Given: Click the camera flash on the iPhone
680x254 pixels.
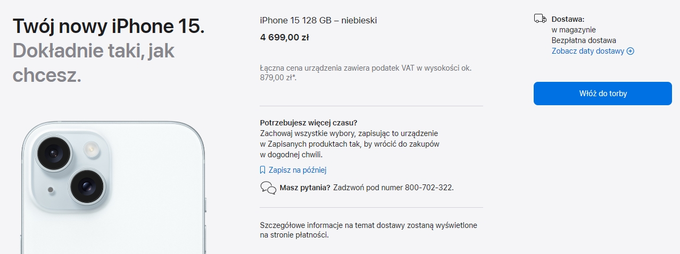Looking at the screenshot, I should point(92,149).
